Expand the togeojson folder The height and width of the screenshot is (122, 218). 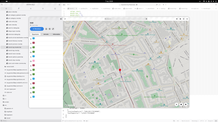(x=10, y=115)
